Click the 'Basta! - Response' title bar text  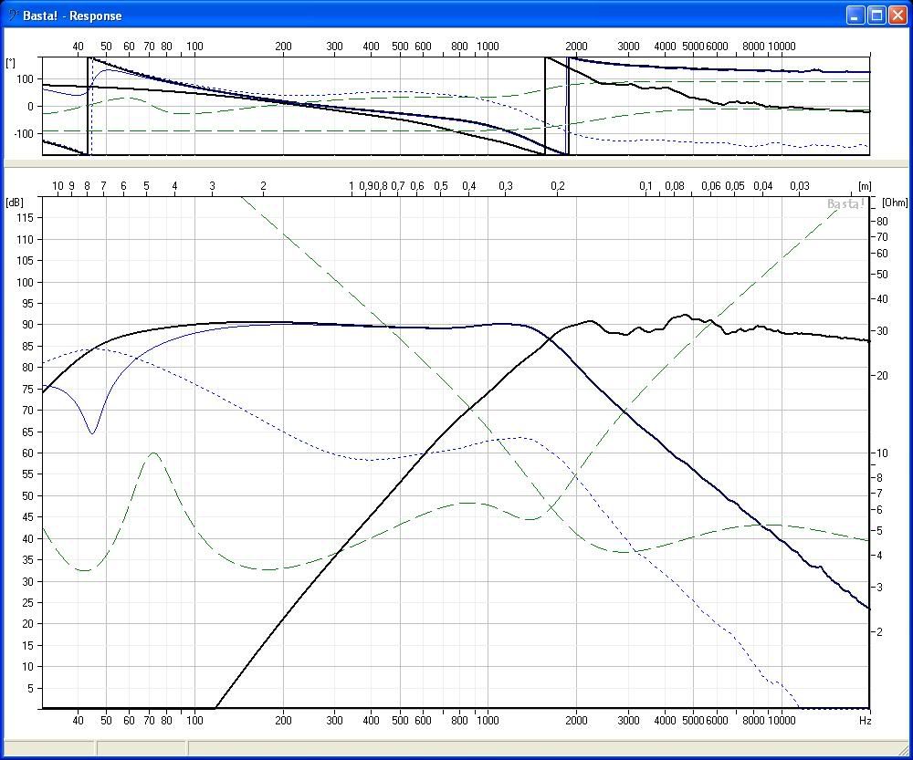click(72, 16)
